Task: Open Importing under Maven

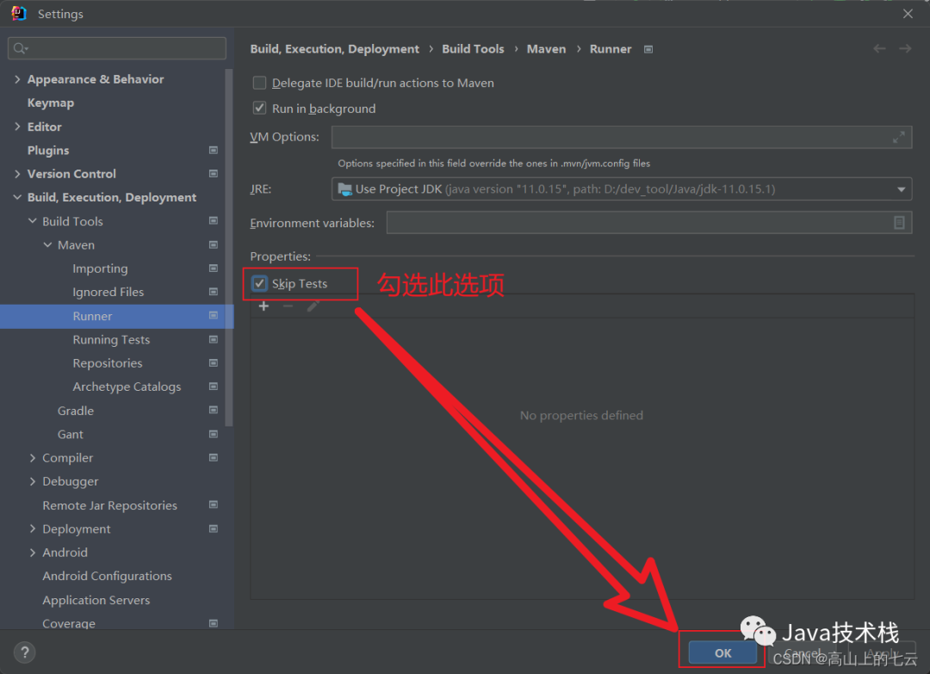Action: click(100, 269)
